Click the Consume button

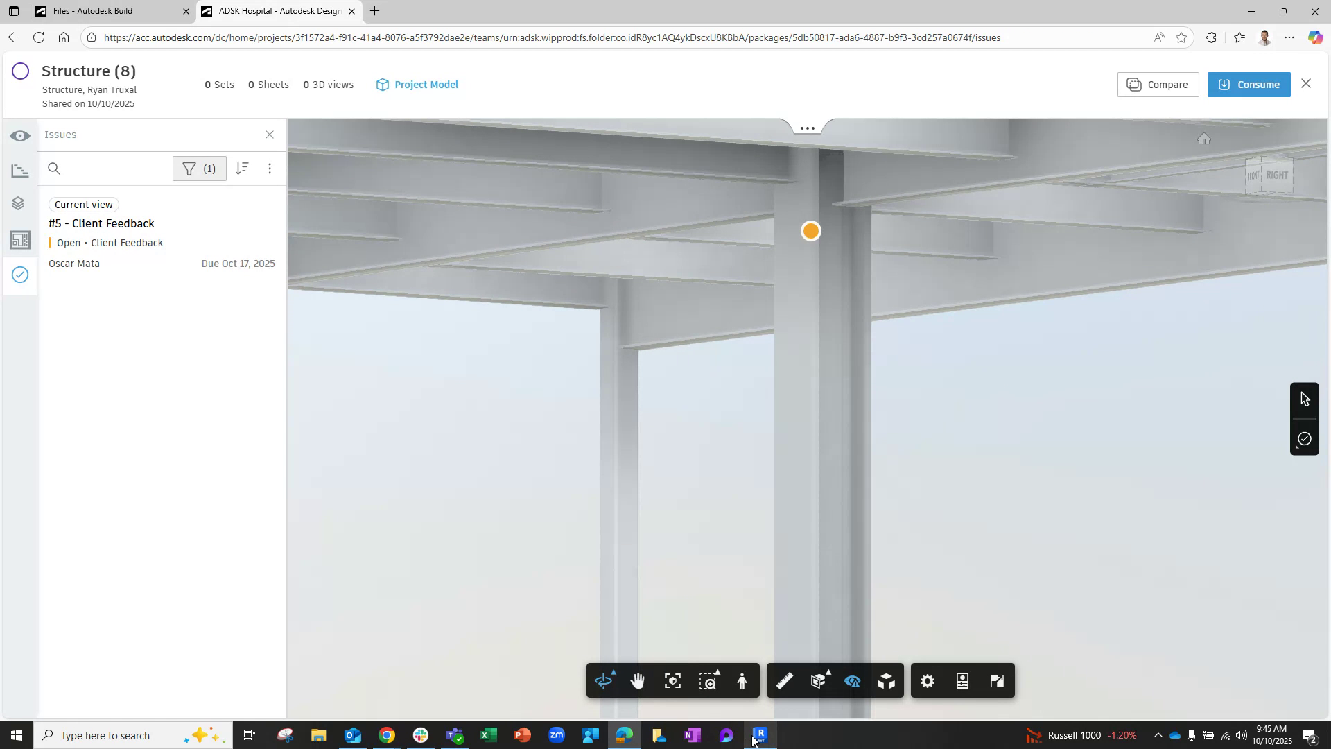coord(1249,84)
